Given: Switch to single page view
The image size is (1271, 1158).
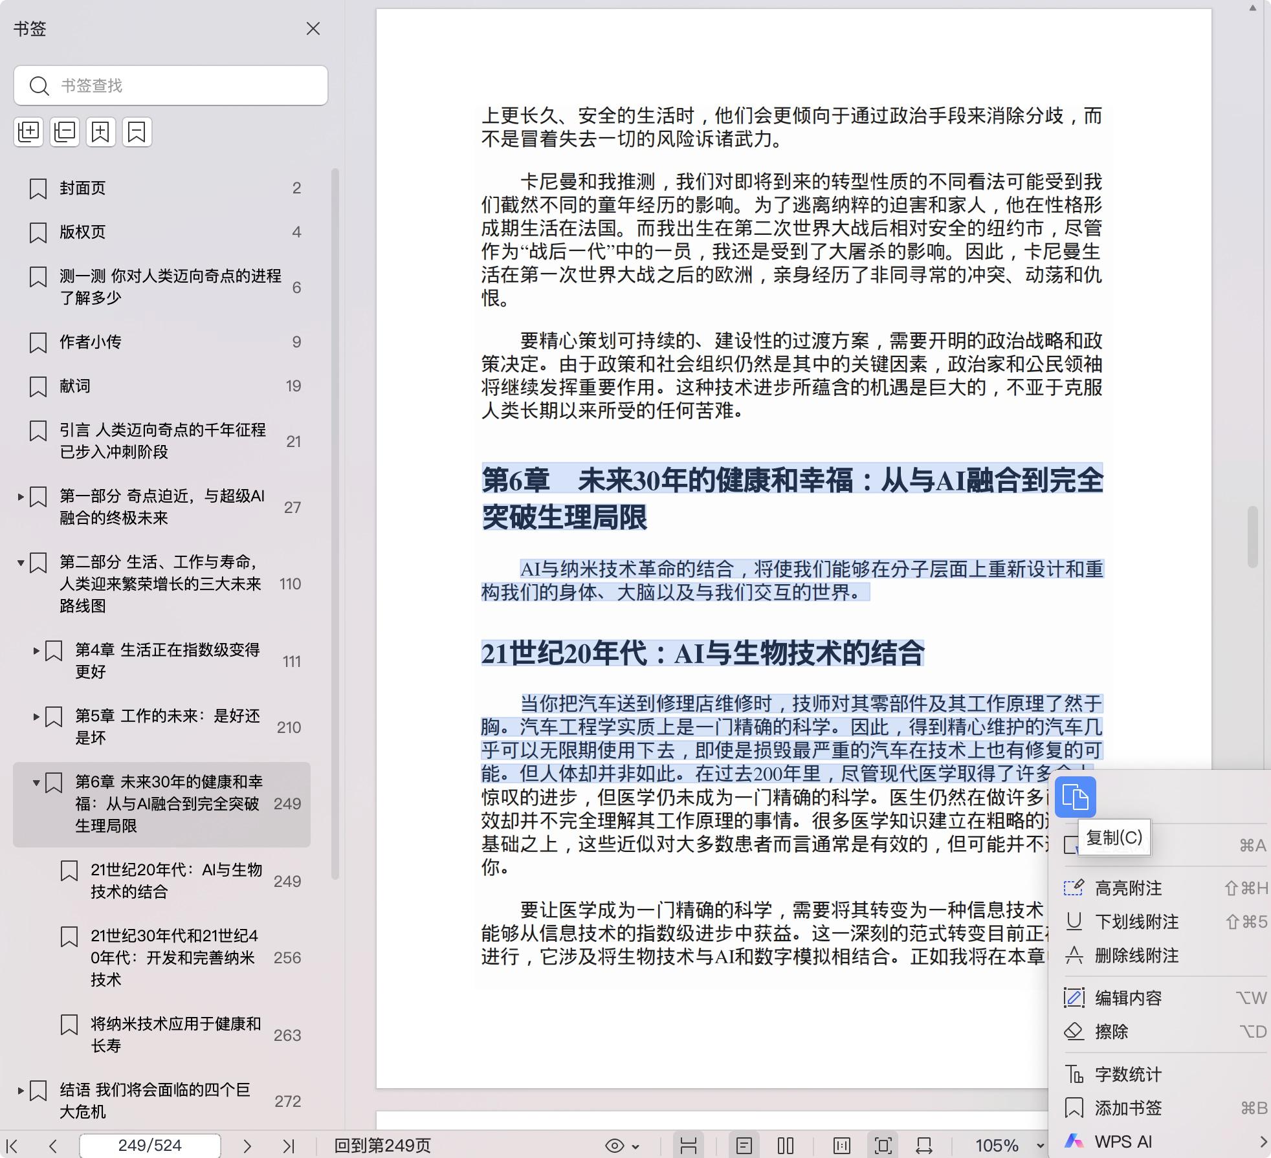Looking at the screenshot, I should pos(744,1146).
